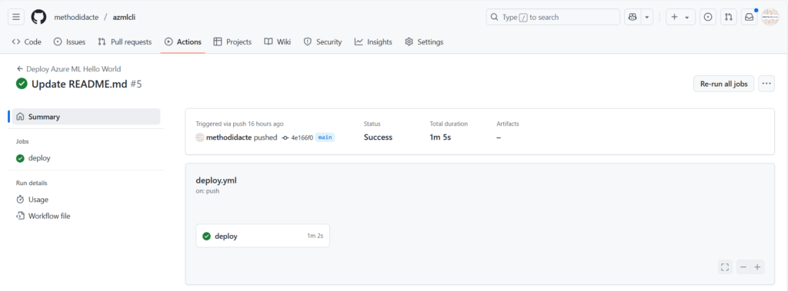Image resolution: width=788 pixels, height=291 pixels.
Task: Zoom out the workflow graph
Action: pyautogui.click(x=743, y=267)
